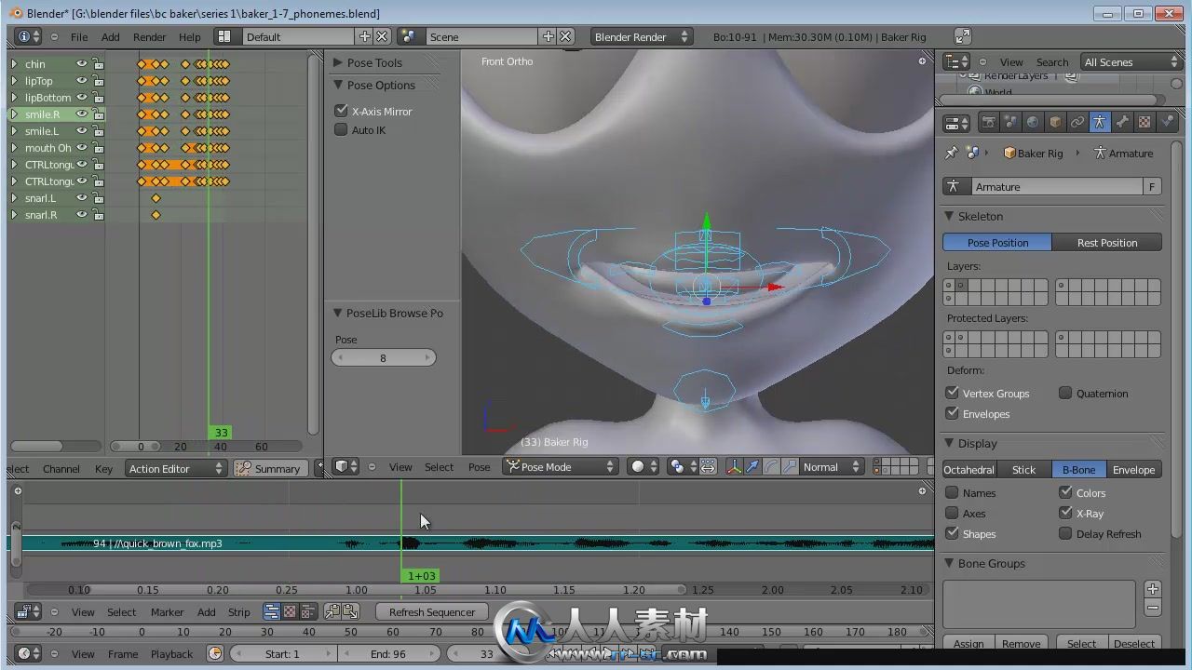Open the Render properties tab icon
The height and width of the screenshot is (670, 1192).
pos(988,123)
